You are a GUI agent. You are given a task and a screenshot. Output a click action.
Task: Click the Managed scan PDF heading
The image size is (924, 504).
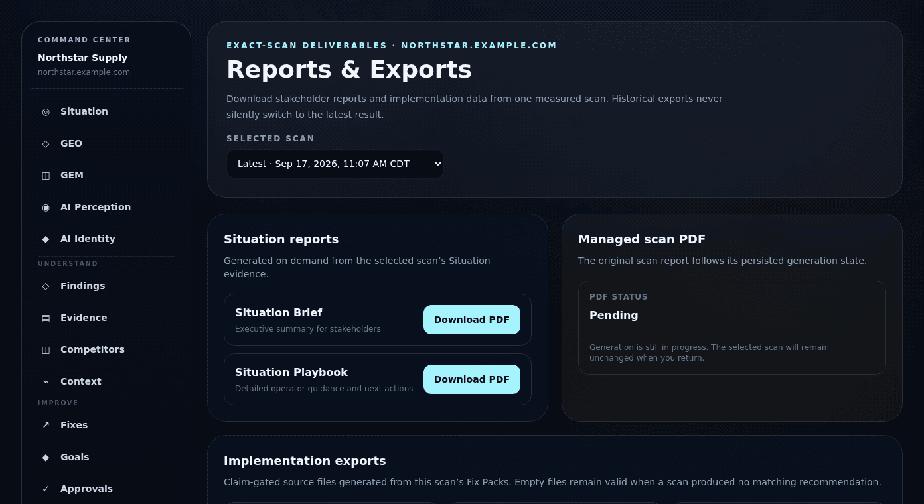tap(641, 239)
